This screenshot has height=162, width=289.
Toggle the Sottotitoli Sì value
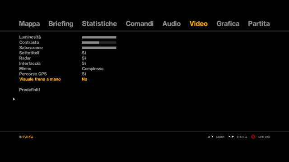pyautogui.click(x=84, y=53)
